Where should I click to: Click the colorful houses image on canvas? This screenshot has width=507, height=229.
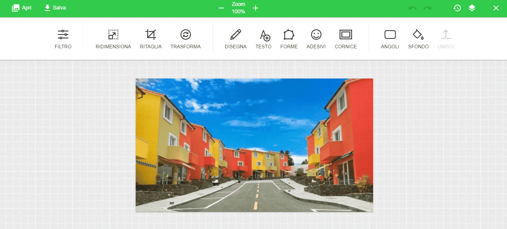point(254,145)
